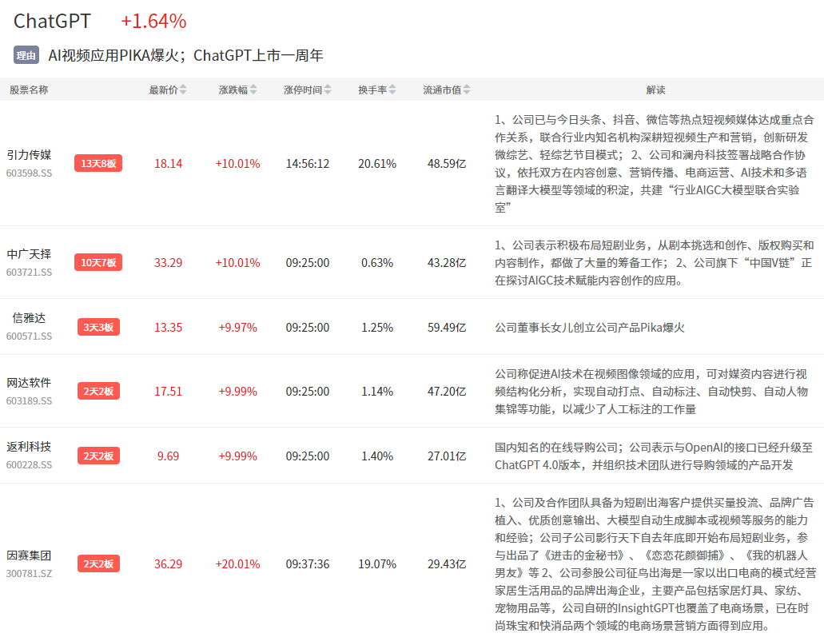Image resolution: width=824 pixels, height=637 pixels.
Task: Click the 最新价 header label
Action: coord(163,90)
